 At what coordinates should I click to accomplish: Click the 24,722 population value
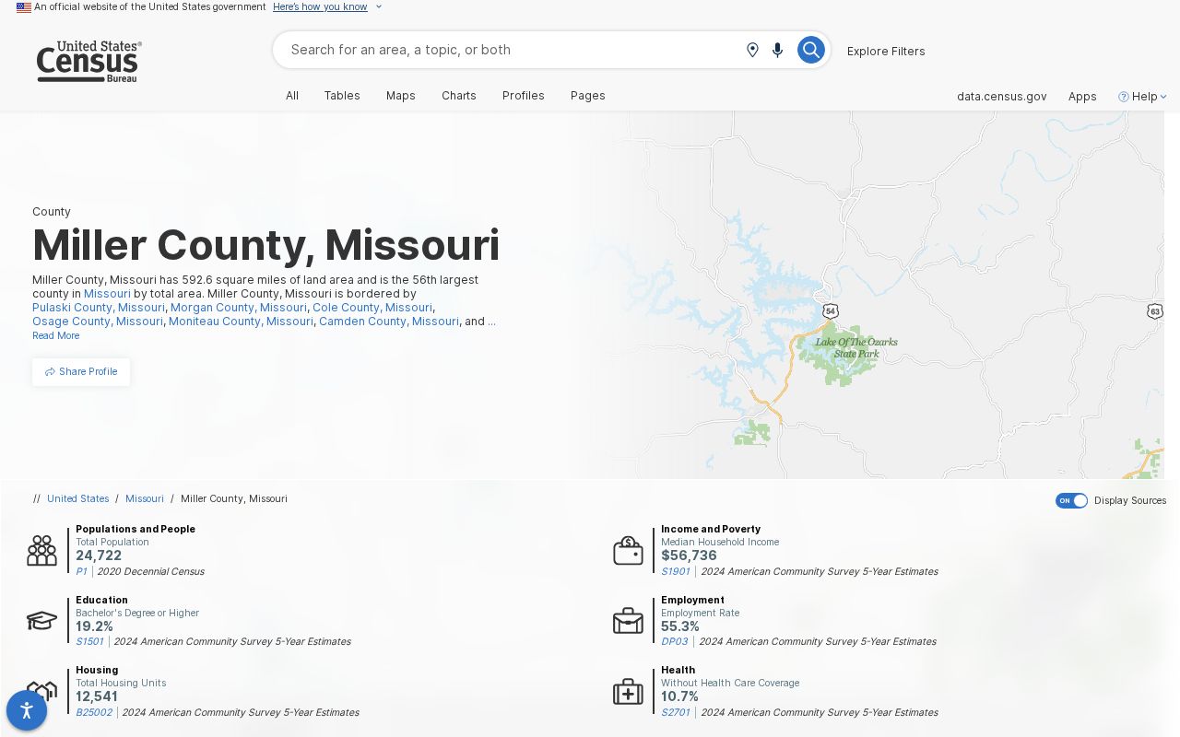(x=99, y=556)
